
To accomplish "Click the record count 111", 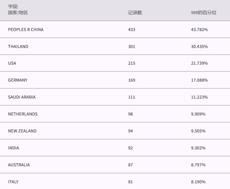I will [x=132, y=97].
